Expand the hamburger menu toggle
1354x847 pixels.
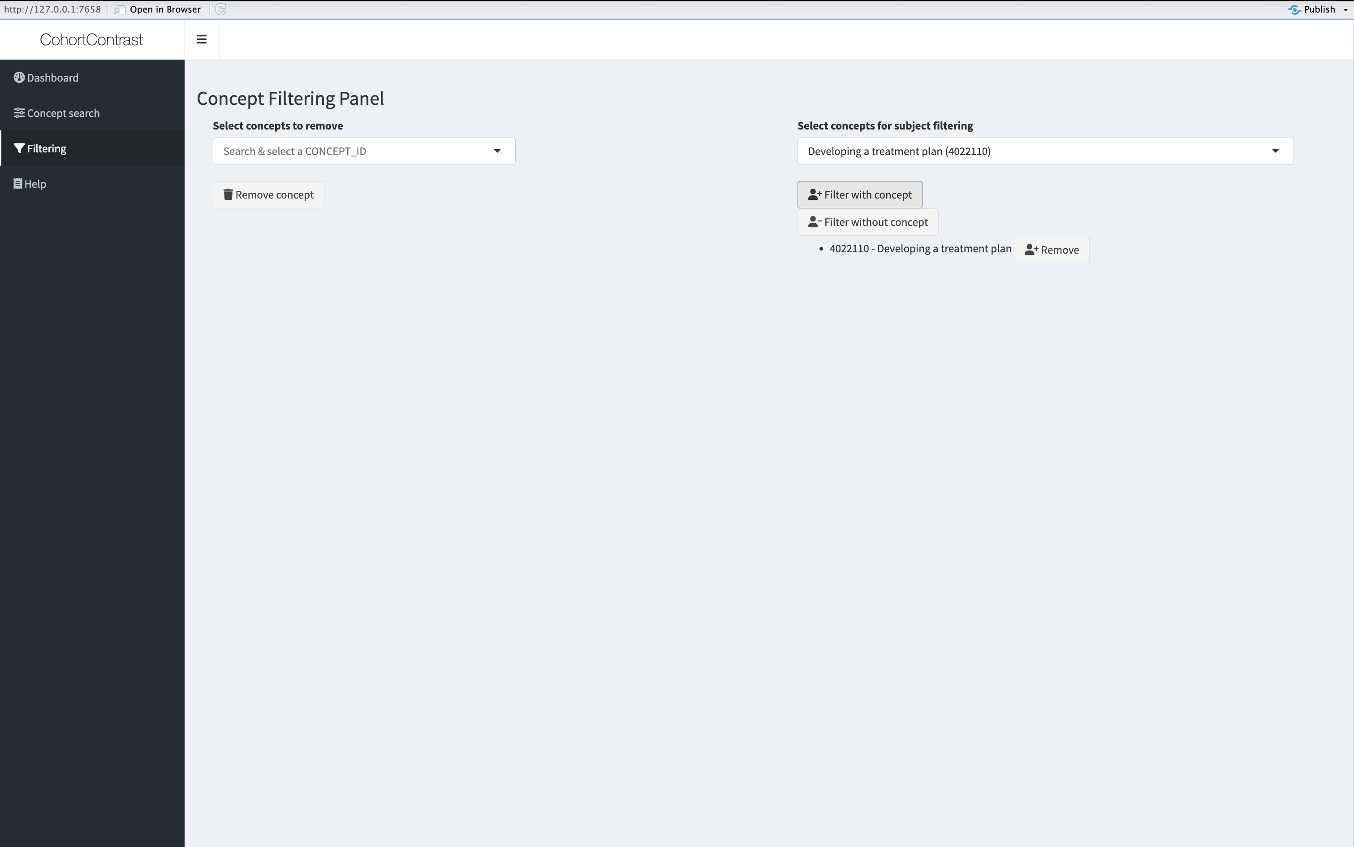coord(202,39)
